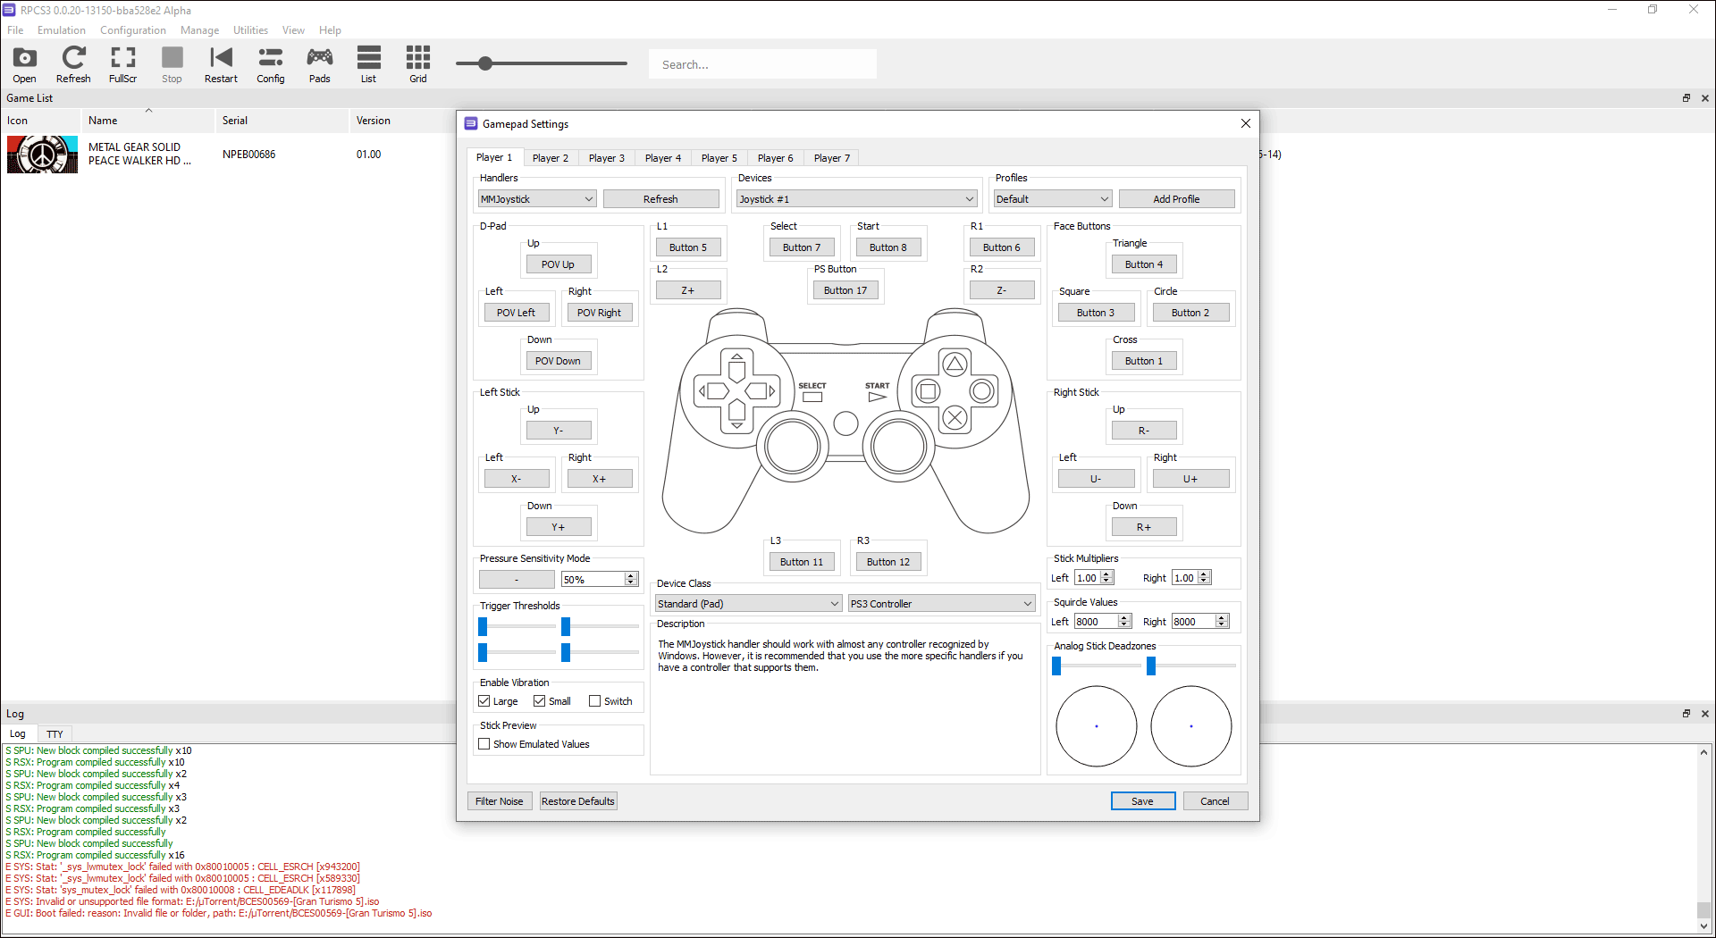Image resolution: width=1716 pixels, height=938 pixels.
Task: Click Cancel in Gamepad Settings
Action: coord(1215,801)
